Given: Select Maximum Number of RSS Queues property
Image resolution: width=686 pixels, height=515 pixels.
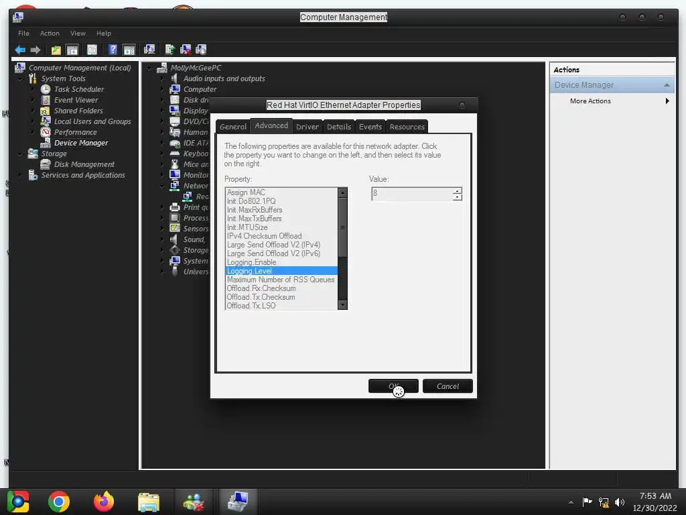Looking at the screenshot, I should (281, 280).
